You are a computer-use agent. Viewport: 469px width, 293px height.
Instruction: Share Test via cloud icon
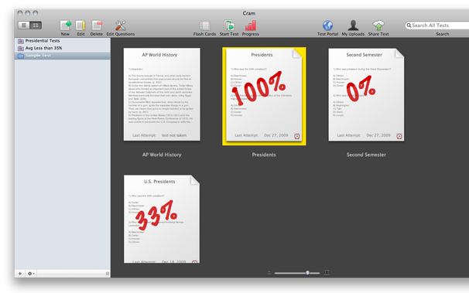[378, 26]
